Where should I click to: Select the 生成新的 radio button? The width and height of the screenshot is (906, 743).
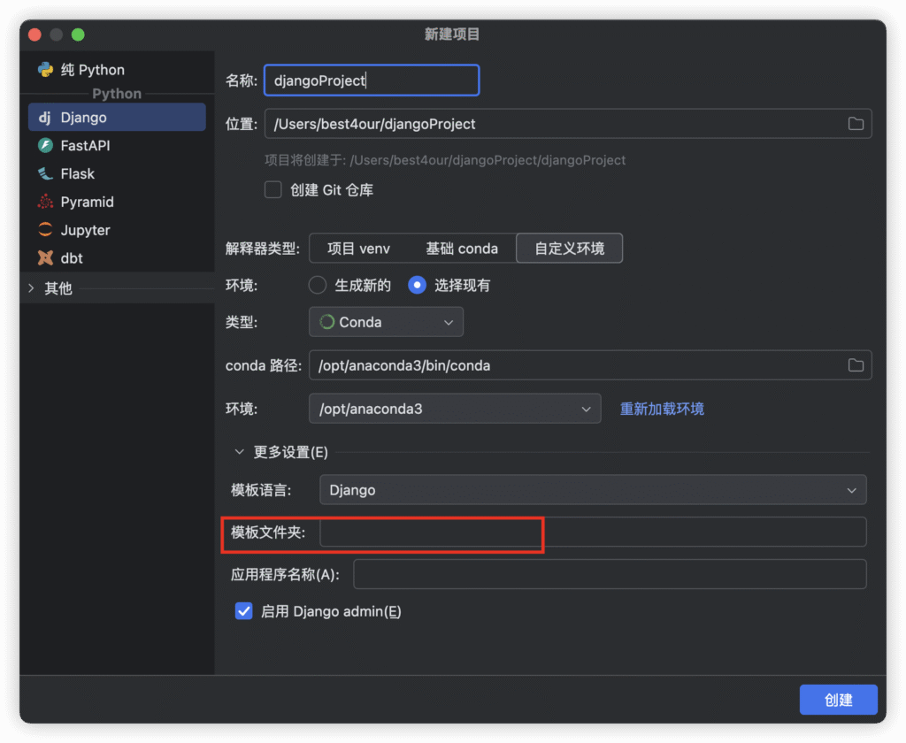tap(318, 285)
